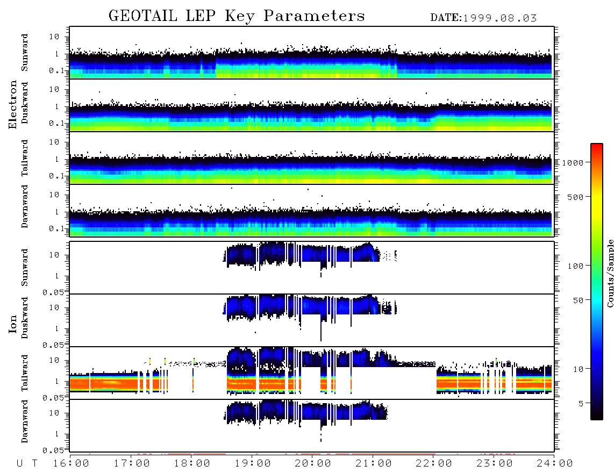This screenshot has height=473, width=614.
Task: Select the 50 tick on the color scale
Action: click(x=578, y=300)
